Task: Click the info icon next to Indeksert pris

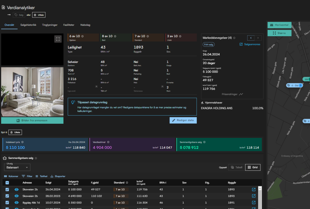Action: (x=22, y=142)
